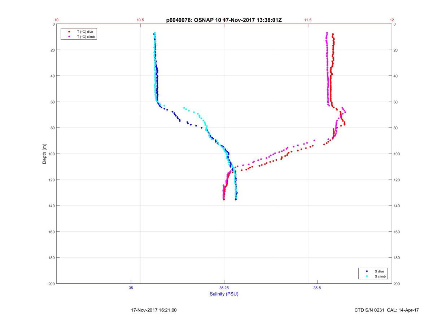The image size is (433, 319).
Task: Click the cyan marker for S climb legend
Action: click(367, 276)
